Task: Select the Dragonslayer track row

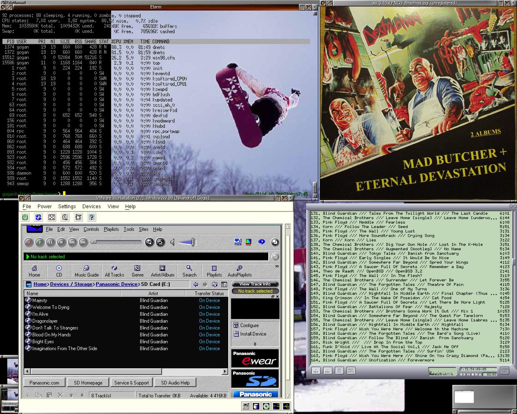Action: point(125,321)
